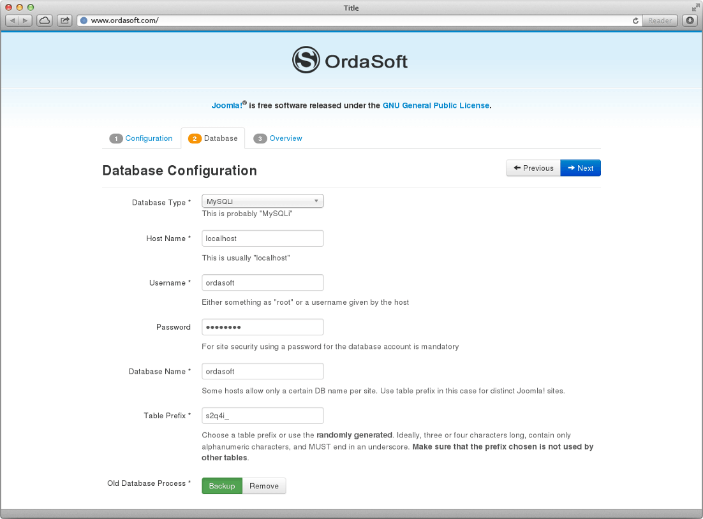
Task: Reload the page using the refresh icon
Action: tap(635, 20)
